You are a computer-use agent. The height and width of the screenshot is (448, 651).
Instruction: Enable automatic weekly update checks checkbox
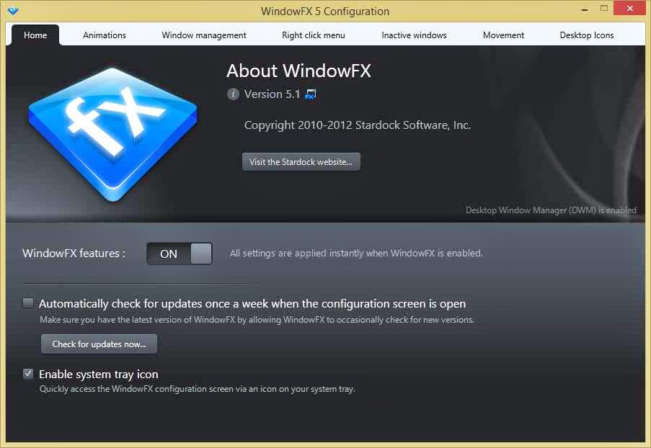(x=28, y=303)
